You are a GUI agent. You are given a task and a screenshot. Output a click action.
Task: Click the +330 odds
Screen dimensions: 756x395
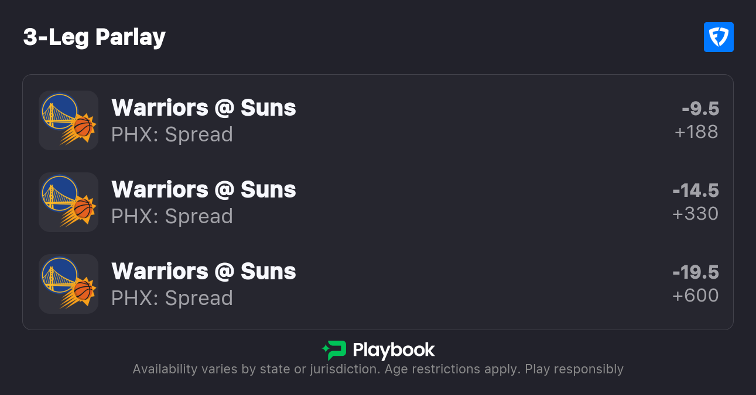695,214
